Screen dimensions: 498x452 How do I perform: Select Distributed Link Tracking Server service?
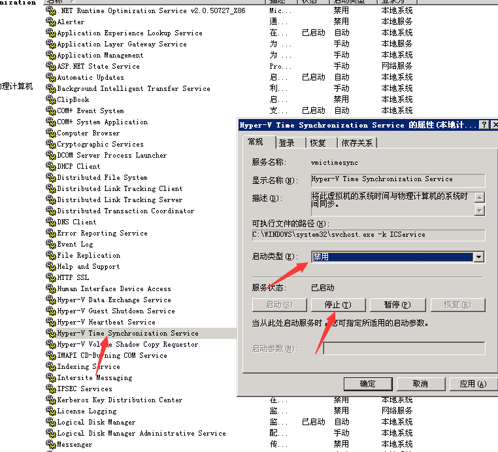click(x=120, y=200)
